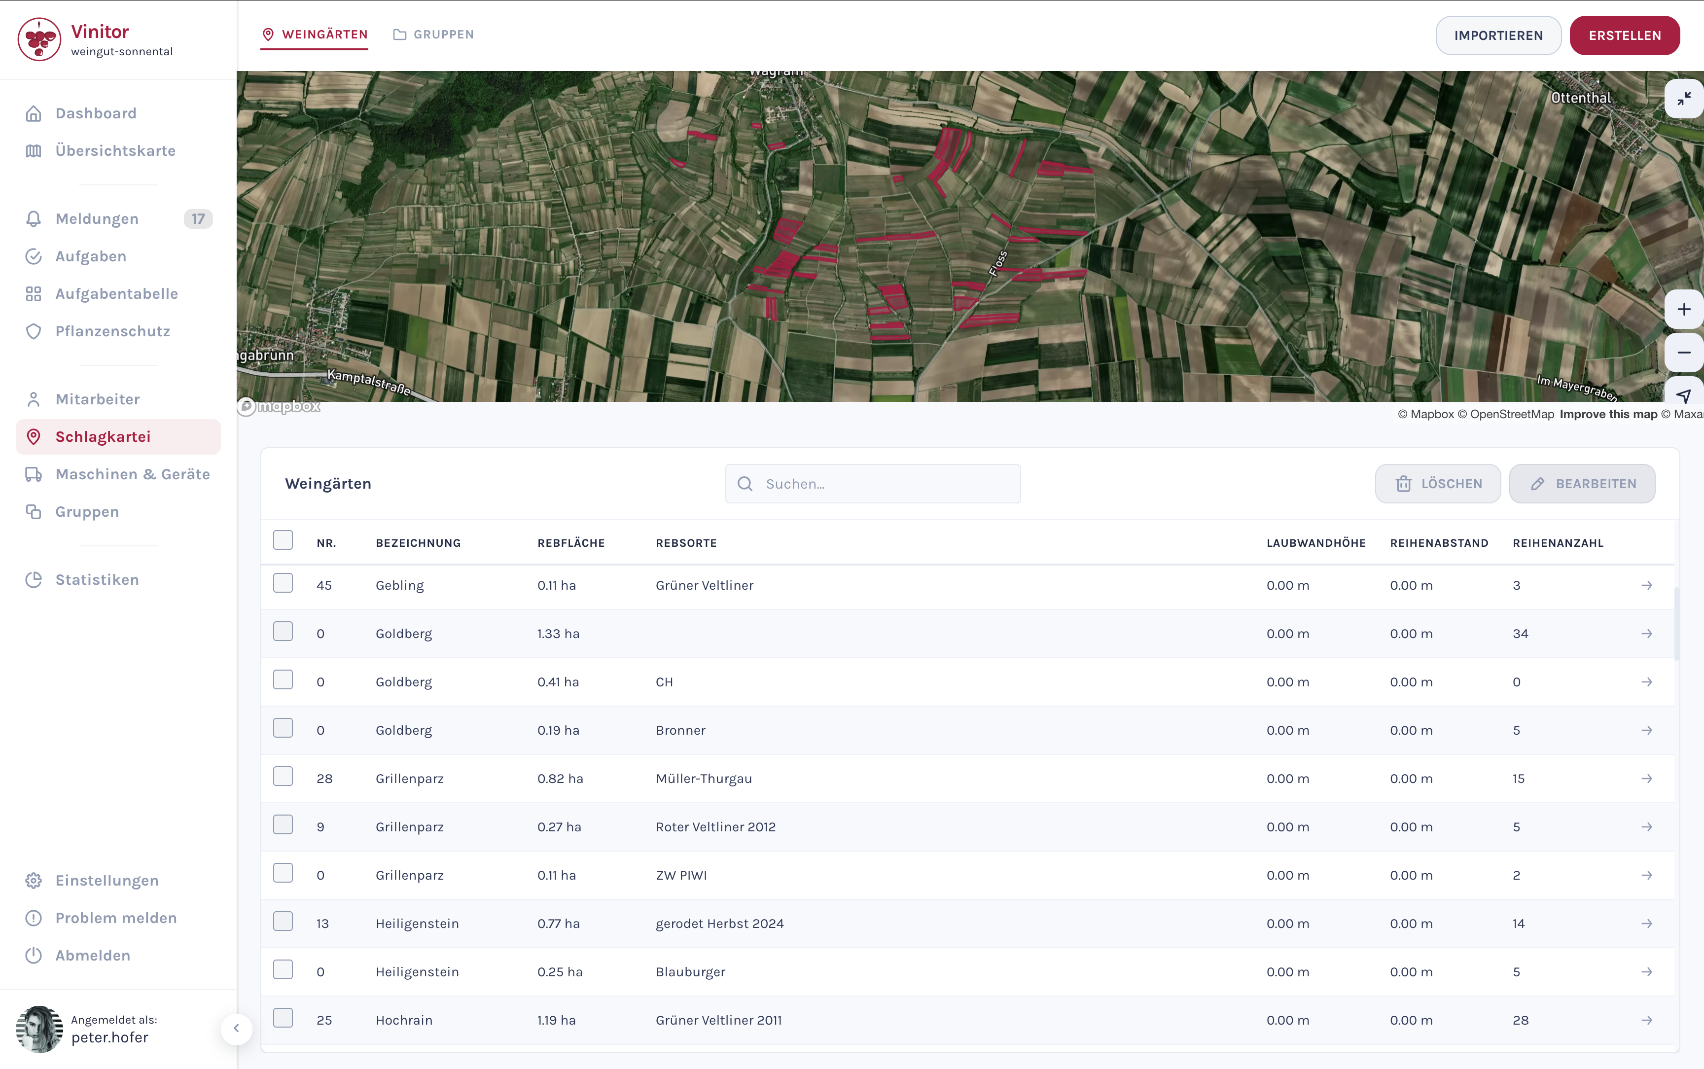
Task: Open details for Grillenparz Müller-Thurgau row
Action: click(x=1647, y=779)
